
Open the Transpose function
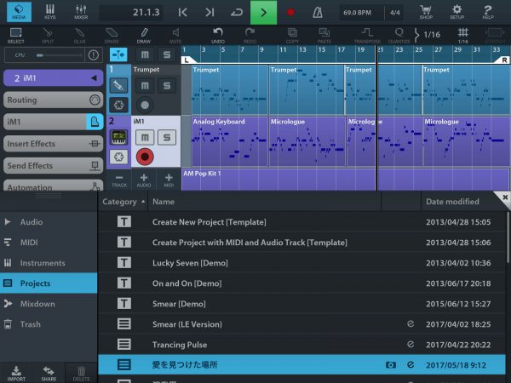pyautogui.click(x=367, y=36)
